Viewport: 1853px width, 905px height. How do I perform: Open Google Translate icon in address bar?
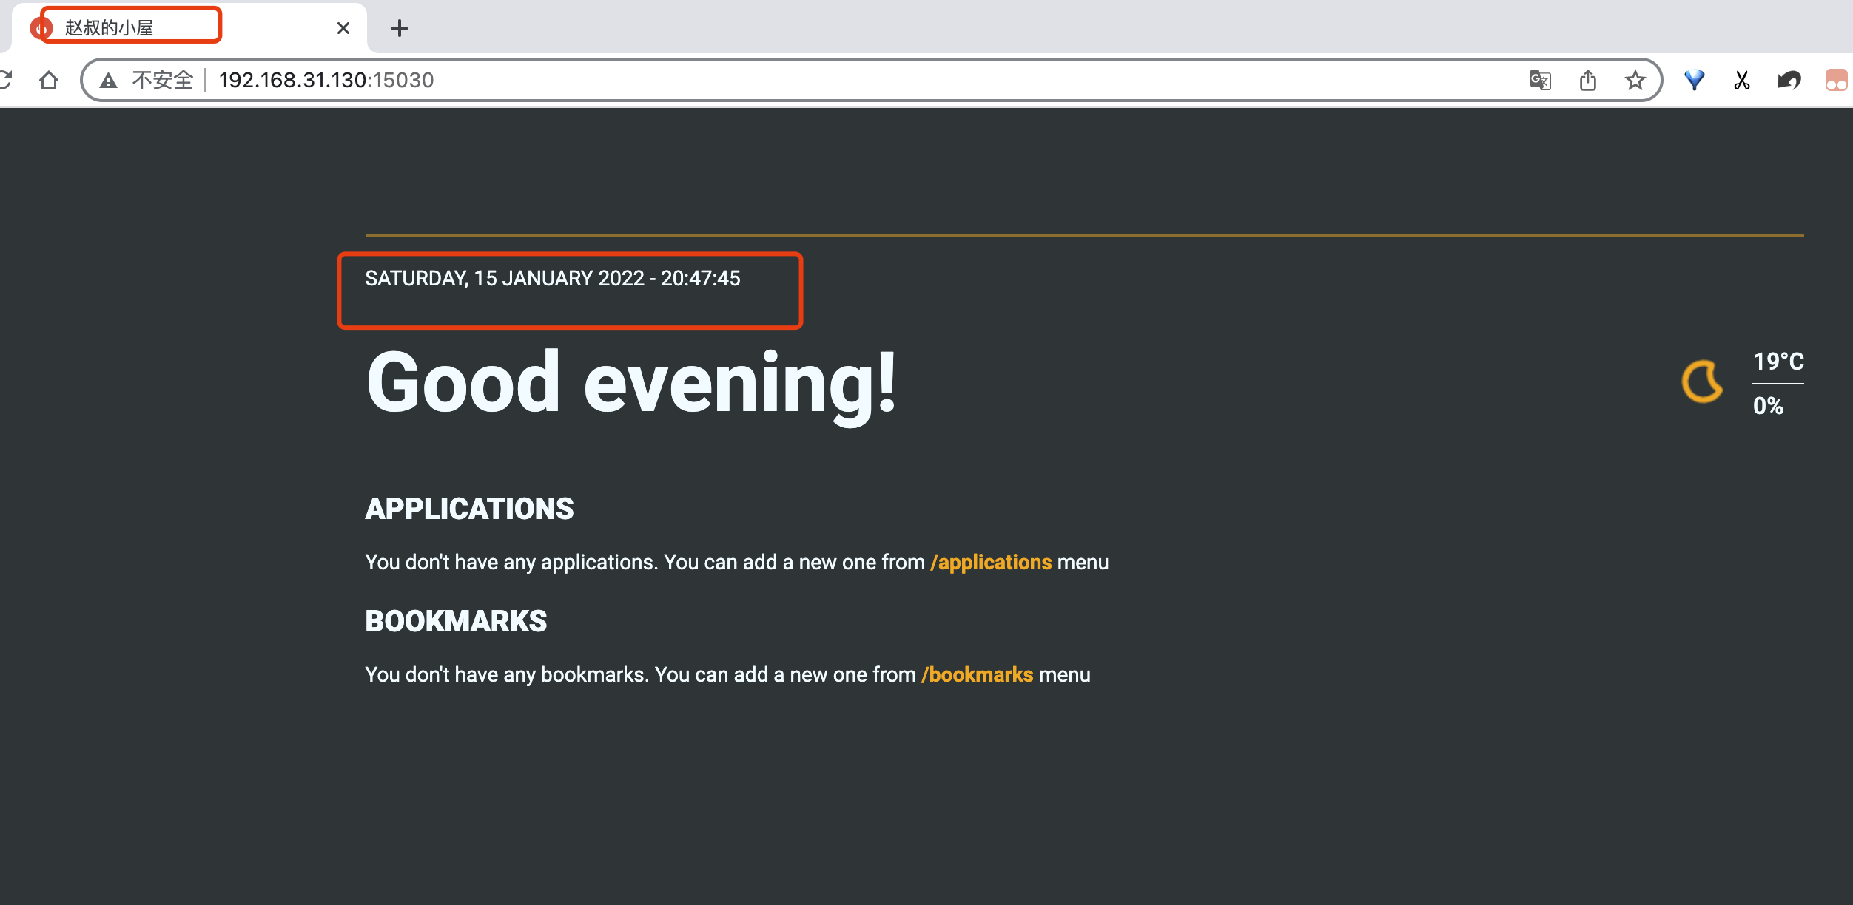1540,80
